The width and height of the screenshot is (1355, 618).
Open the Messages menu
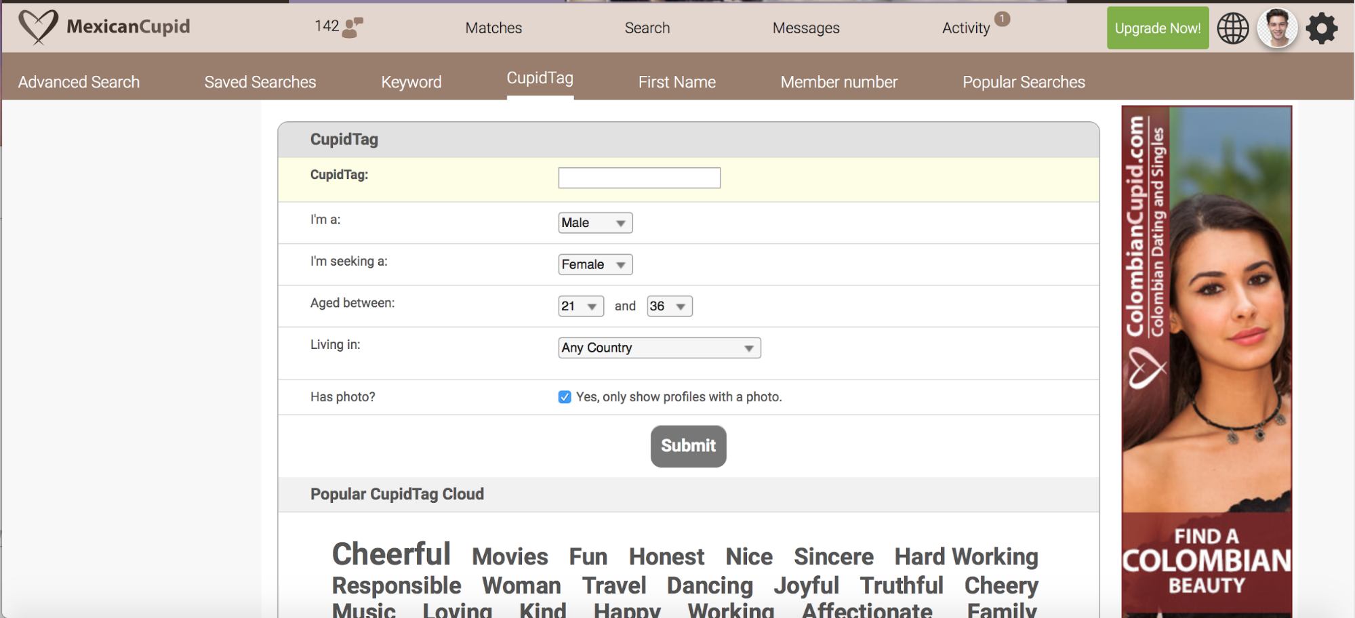[806, 28]
